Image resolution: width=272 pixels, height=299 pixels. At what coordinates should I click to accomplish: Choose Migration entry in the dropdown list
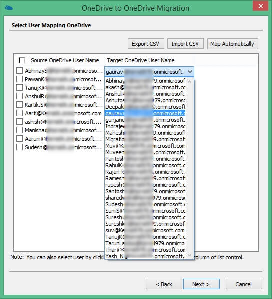145,139
